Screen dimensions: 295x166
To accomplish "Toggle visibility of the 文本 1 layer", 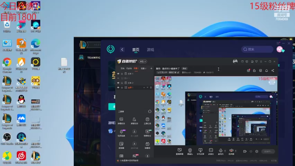I will coord(118,73).
